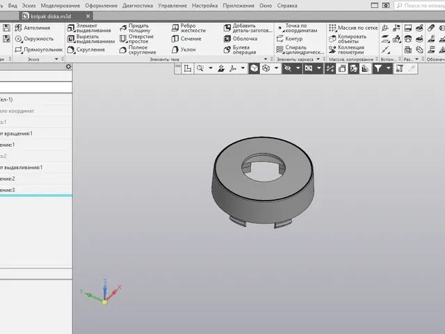Toggle wireframe display mode cube

(x=266, y=68)
